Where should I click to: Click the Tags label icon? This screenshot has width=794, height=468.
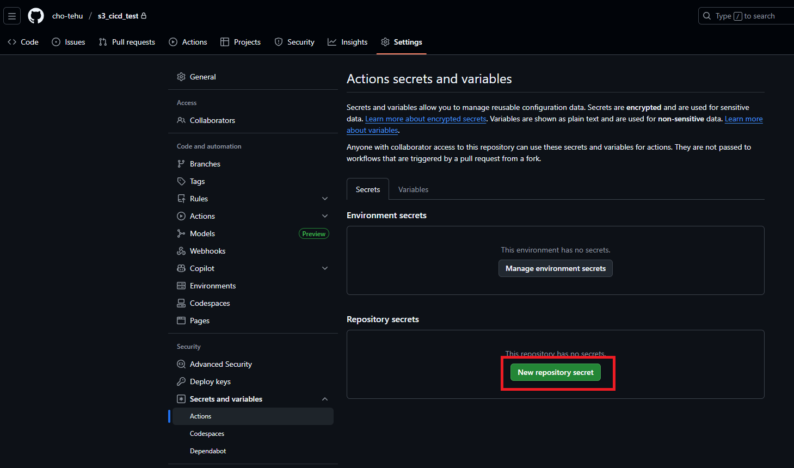coord(181,181)
